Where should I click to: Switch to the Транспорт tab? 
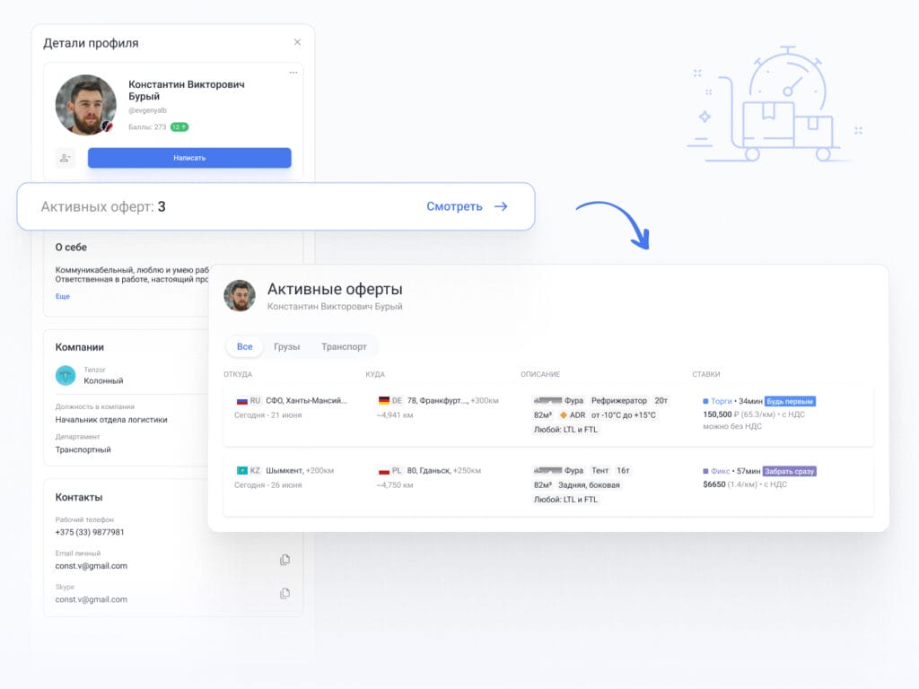(344, 346)
